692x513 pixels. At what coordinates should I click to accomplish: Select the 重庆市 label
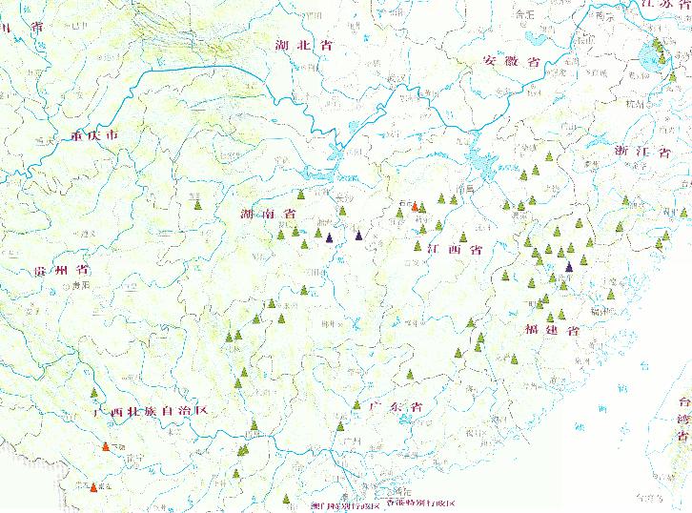pyautogui.click(x=93, y=135)
